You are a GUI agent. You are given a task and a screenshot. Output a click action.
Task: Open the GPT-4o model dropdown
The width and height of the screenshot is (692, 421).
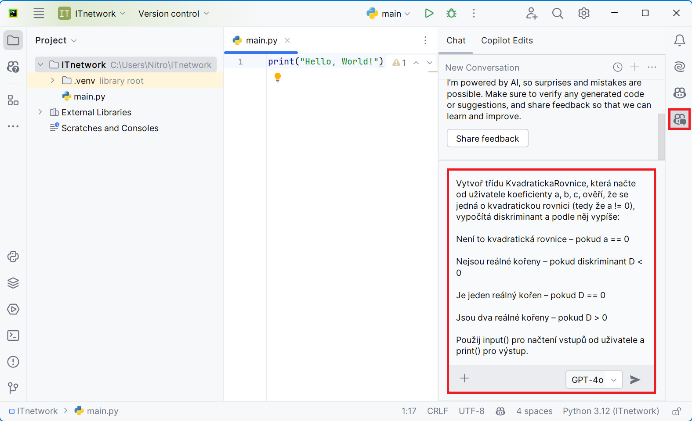point(594,379)
